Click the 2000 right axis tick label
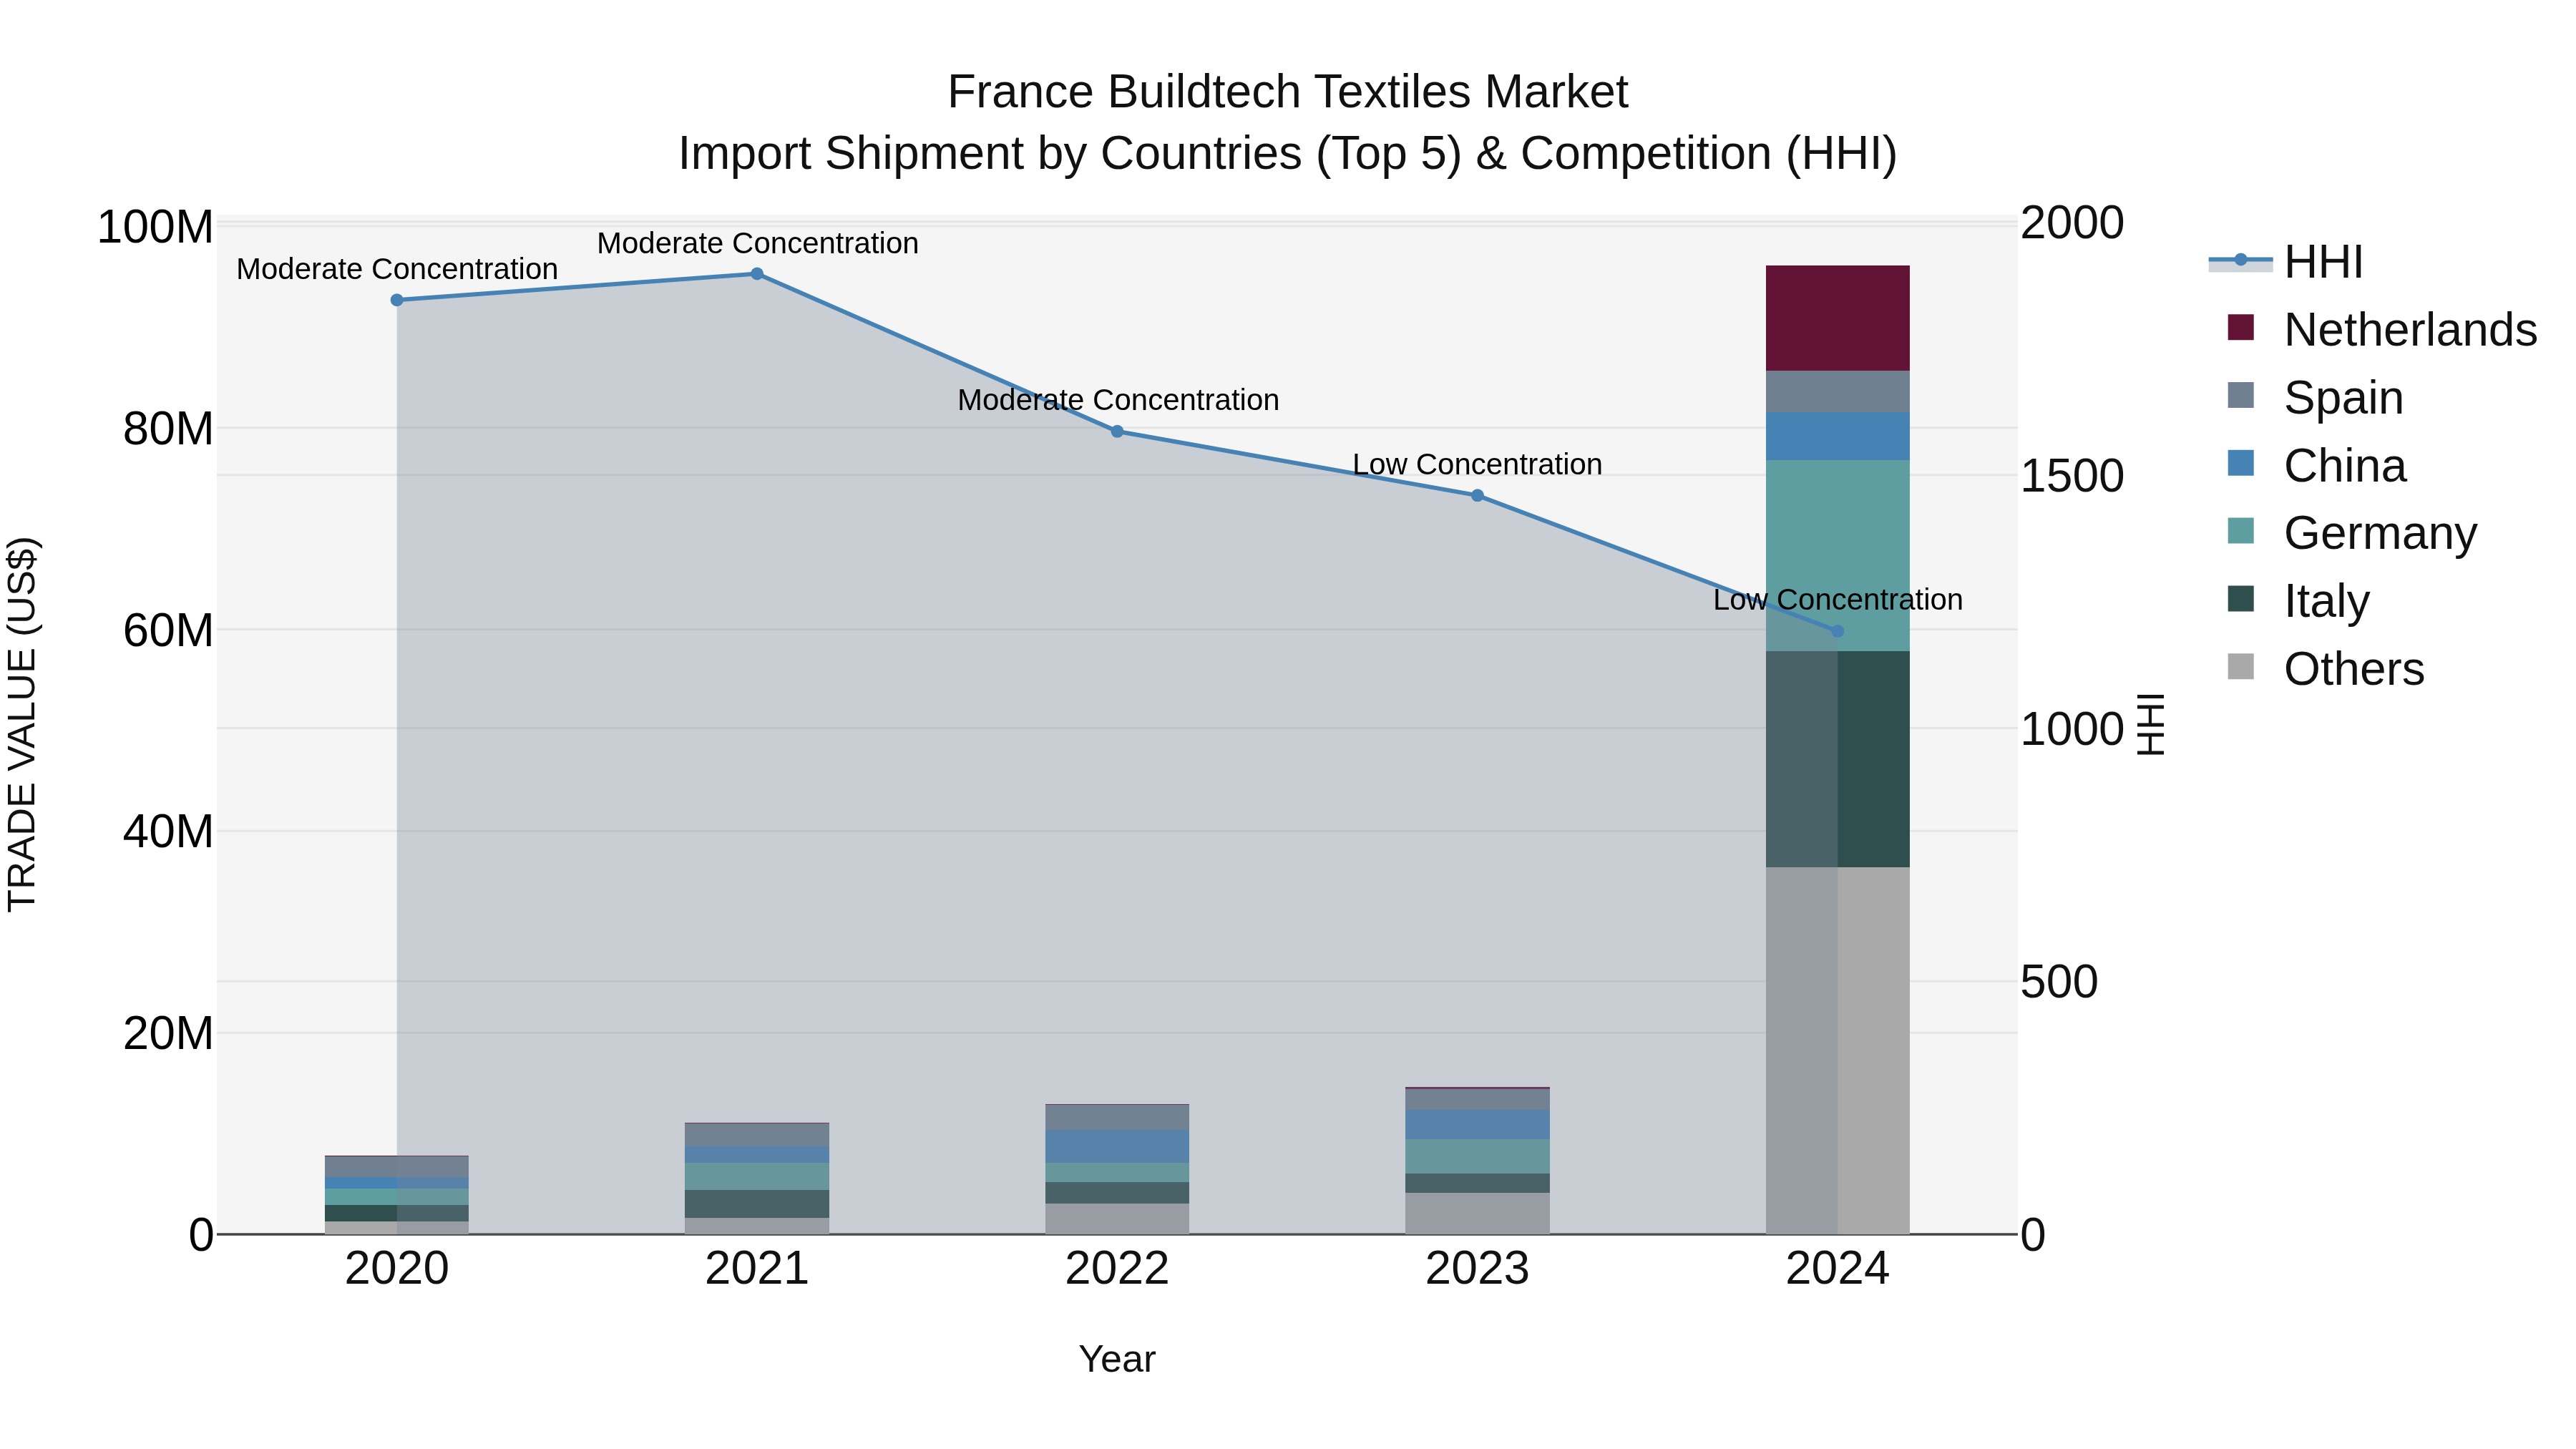Image resolution: width=2576 pixels, height=1449 pixels. [2072, 223]
